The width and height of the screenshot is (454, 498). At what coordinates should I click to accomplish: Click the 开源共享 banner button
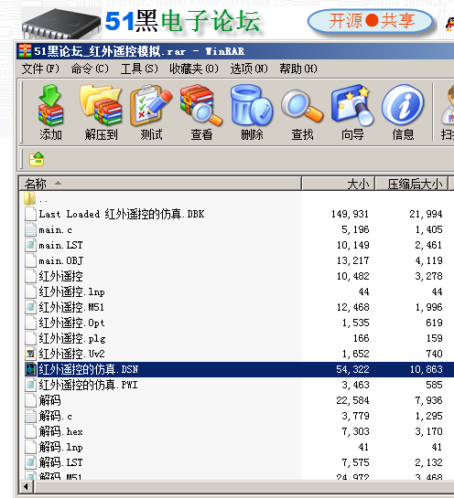point(371,21)
